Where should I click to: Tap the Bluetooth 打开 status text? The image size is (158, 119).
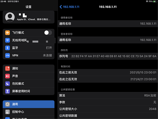click(x=49, y=48)
